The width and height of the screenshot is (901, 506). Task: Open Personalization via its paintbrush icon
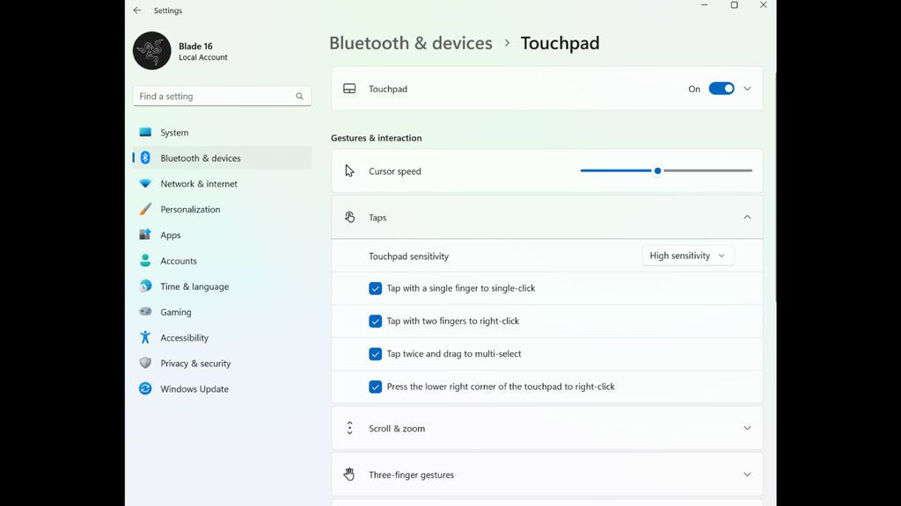coord(145,209)
